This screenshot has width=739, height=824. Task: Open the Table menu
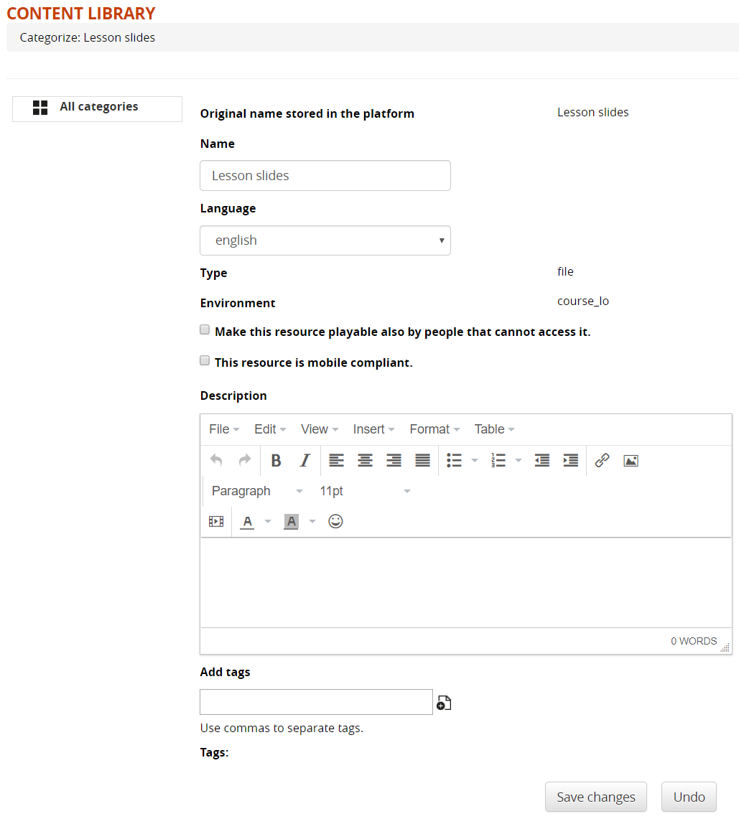pos(494,429)
